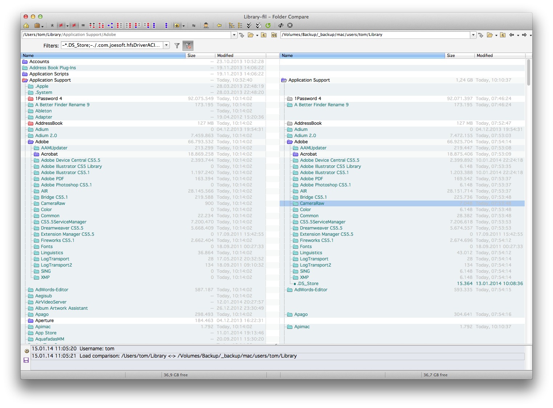Toggle the blue Show Orphans view filter
Screen dimensions: 553x408
tap(110, 25)
